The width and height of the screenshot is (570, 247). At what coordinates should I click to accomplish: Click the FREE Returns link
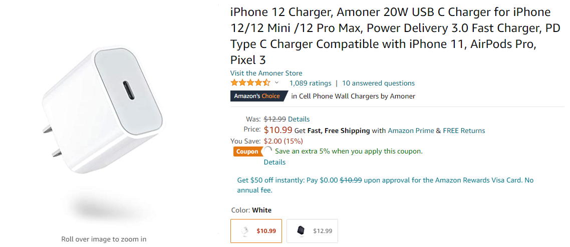pos(464,130)
